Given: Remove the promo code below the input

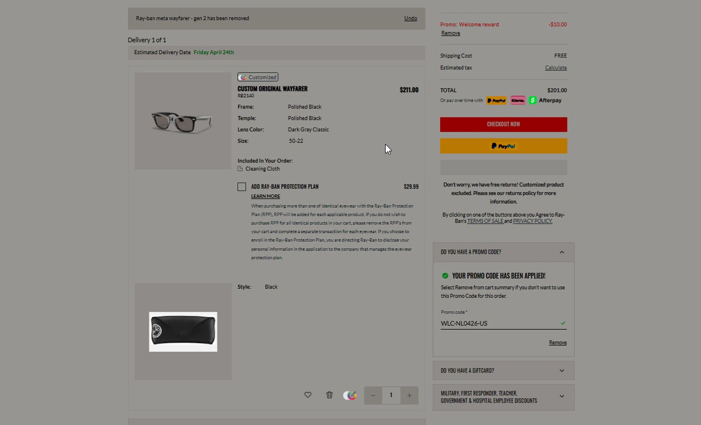Looking at the screenshot, I should pyautogui.click(x=558, y=343).
